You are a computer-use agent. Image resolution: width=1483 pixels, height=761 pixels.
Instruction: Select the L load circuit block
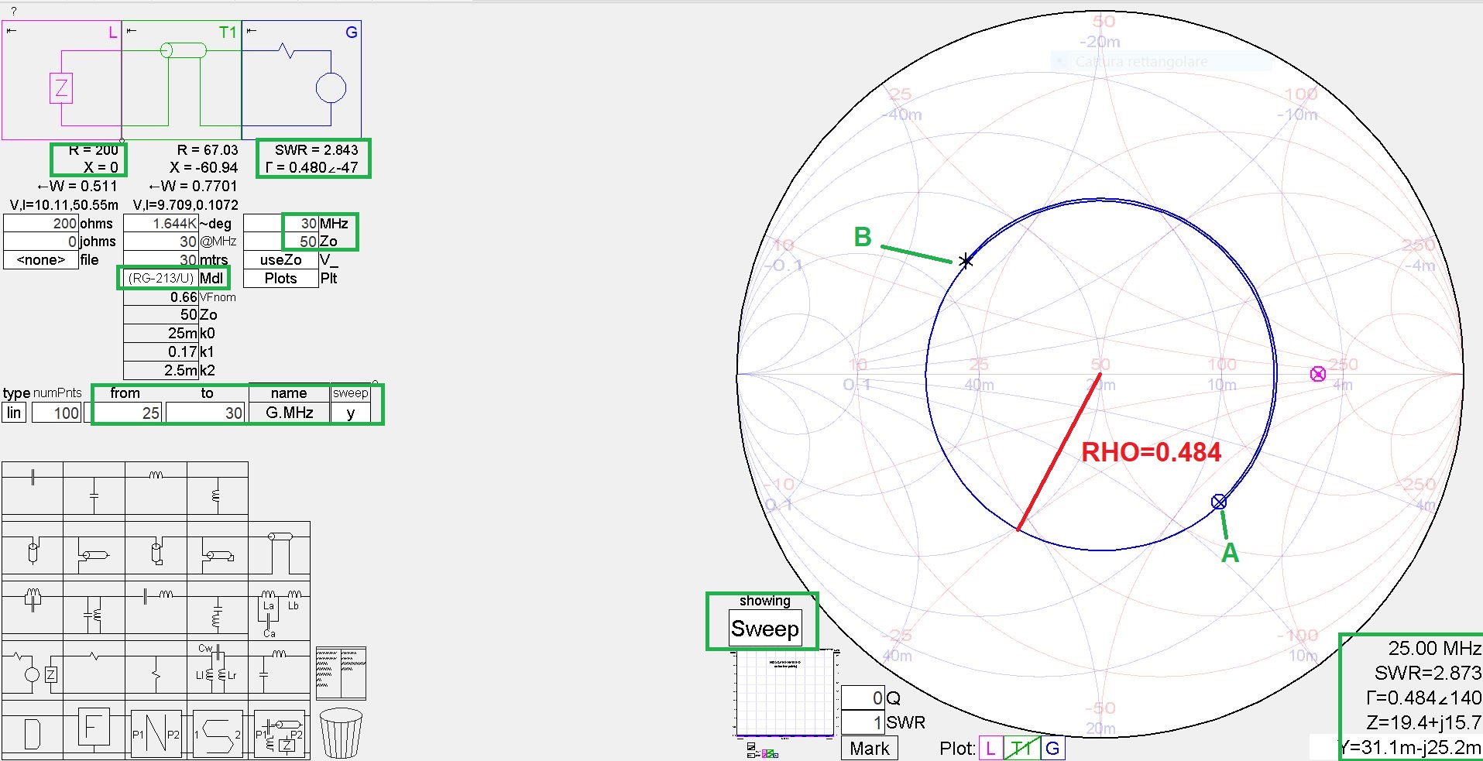pos(61,80)
